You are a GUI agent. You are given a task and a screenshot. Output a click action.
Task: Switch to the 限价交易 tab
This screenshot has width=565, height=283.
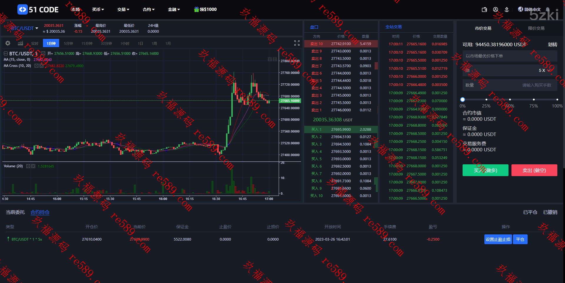coord(536,28)
